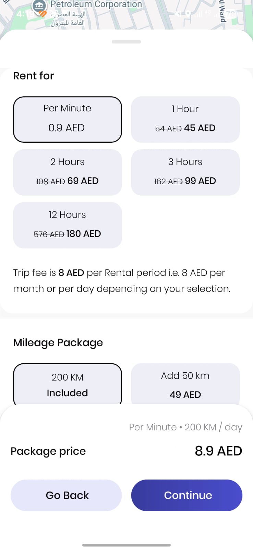Screen dimensions: 253x550
Task: Tap the Arabic map label under Petroleum Corporation
Action: coord(68,19)
